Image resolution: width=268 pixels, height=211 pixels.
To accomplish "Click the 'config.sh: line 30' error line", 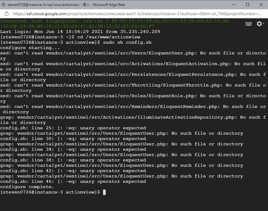I will tap(73, 139).
